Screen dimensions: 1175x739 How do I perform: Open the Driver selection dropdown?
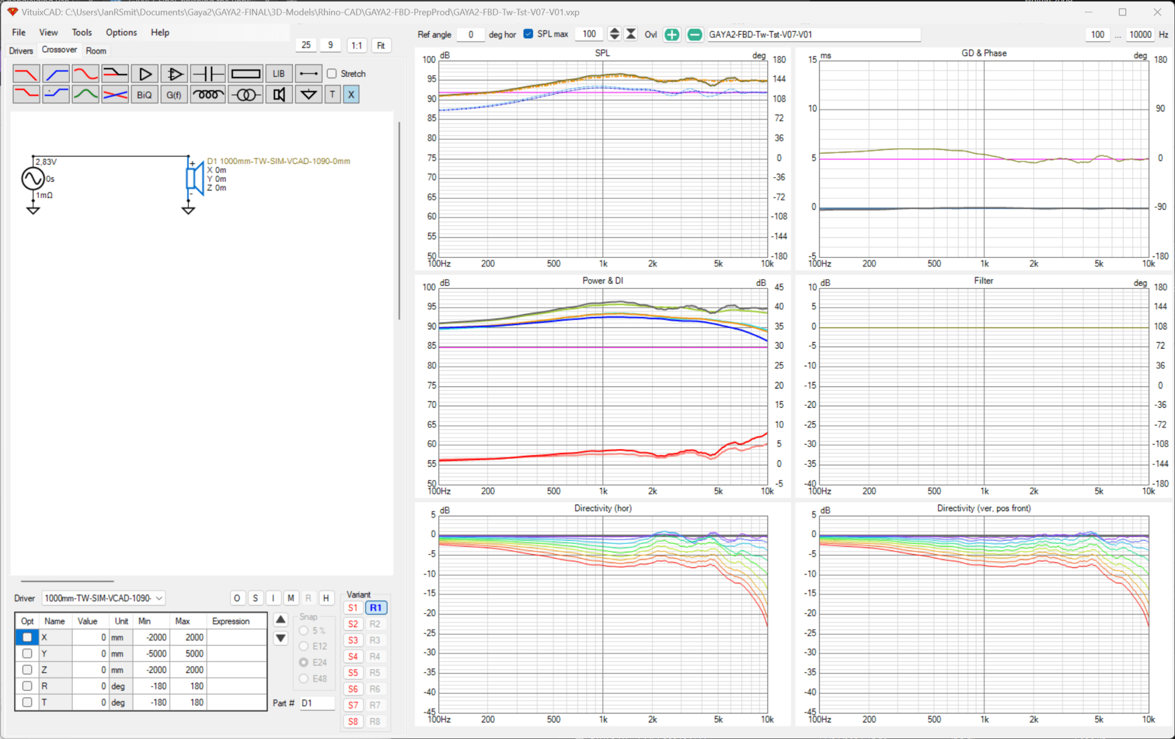tap(103, 598)
